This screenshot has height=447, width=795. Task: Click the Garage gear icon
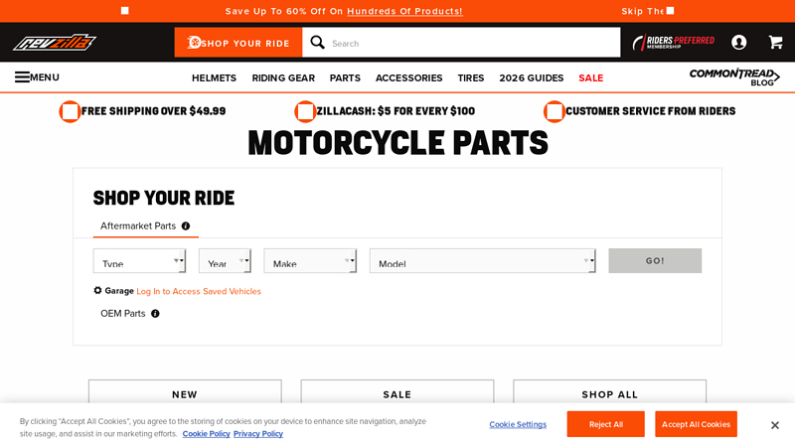[x=97, y=290]
